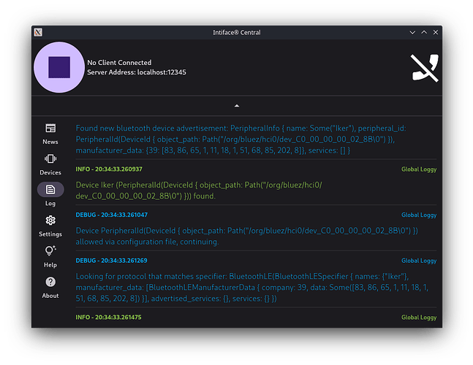This screenshot has height=365, width=473.
Task: Click 'Looking for protocol that matches' message
Action: pyautogui.click(x=252, y=288)
